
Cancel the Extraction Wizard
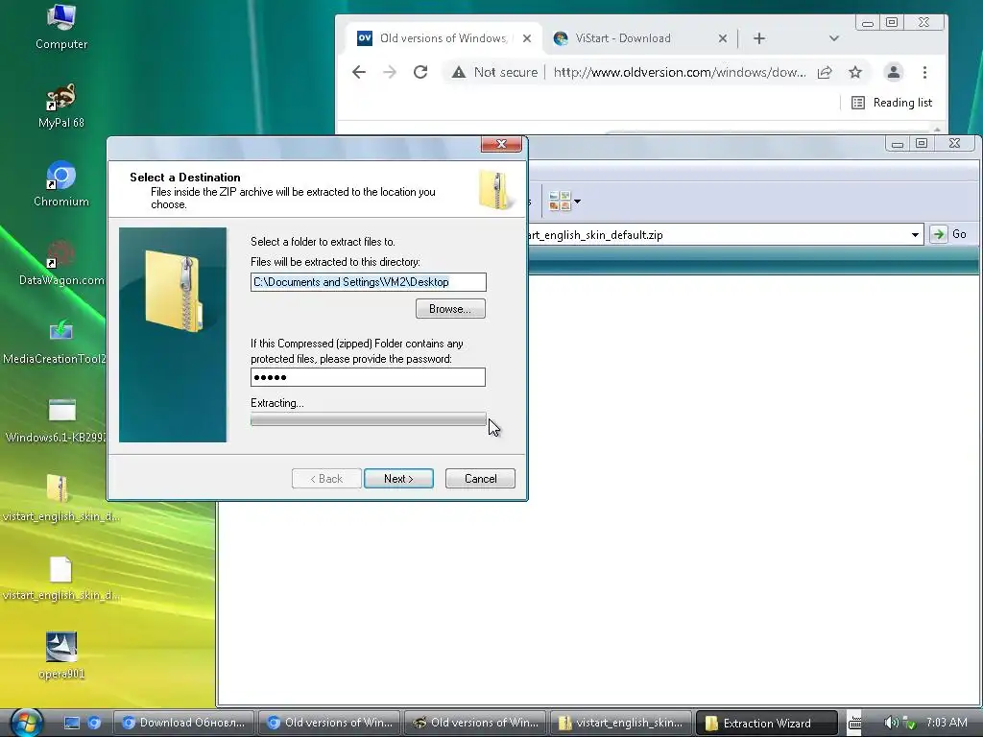(x=480, y=478)
